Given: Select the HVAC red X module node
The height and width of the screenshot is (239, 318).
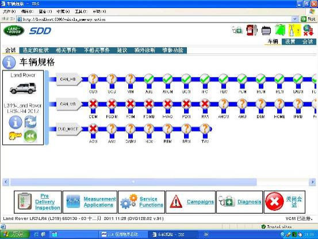Looking at the screenshot, I should pyautogui.click(x=167, y=104).
